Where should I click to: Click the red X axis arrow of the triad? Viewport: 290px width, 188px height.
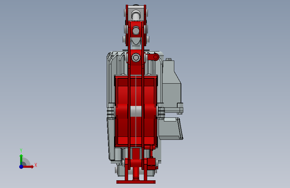coord(28,167)
